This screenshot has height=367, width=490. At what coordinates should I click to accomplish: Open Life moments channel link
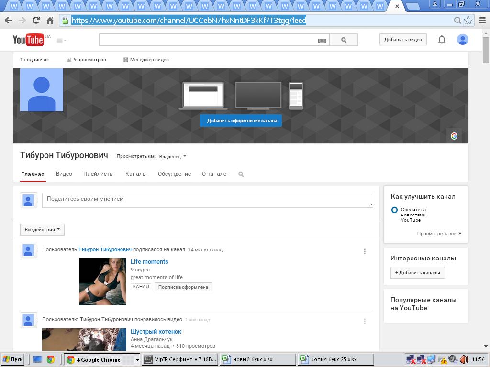[x=149, y=262]
